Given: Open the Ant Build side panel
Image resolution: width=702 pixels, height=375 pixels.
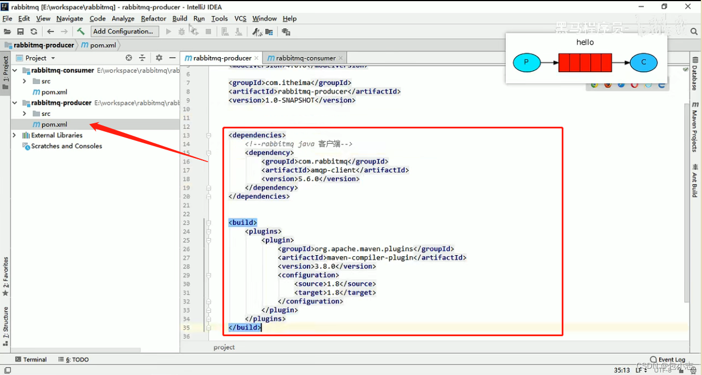Looking at the screenshot, I should (695, 180).
